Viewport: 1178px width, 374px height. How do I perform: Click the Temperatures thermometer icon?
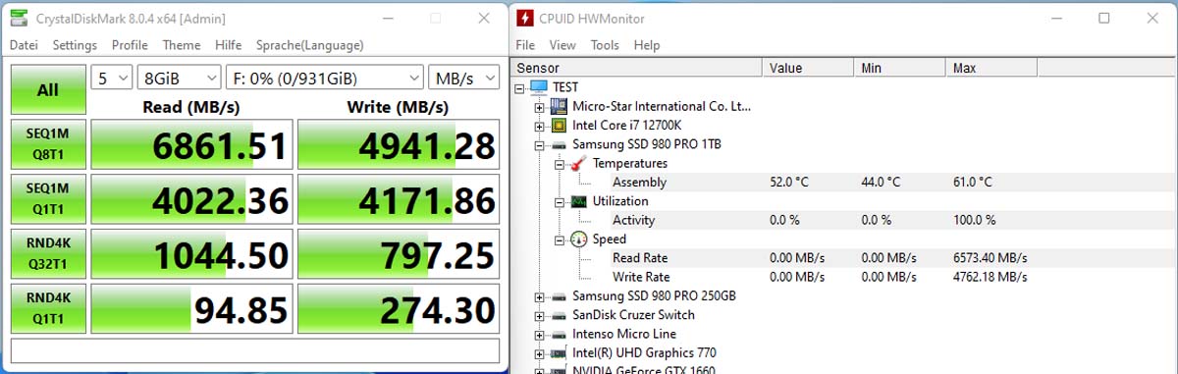pyautogui.click(x=577, y=163)
